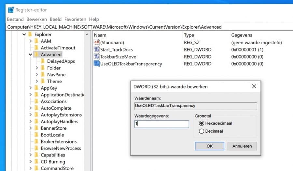Click the AutoplayHandlers folder icon
Image resolution: width=293 pixels, height=171 pixels.
(x=36, y=122)
